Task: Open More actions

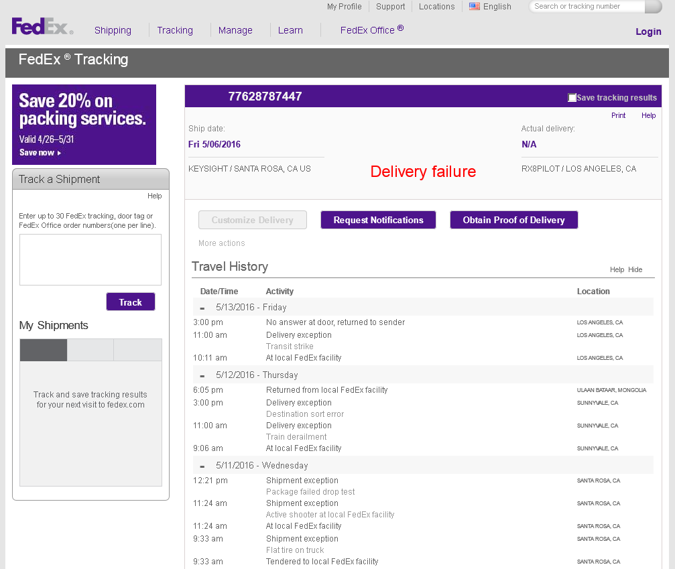Action: click(222, 243)
